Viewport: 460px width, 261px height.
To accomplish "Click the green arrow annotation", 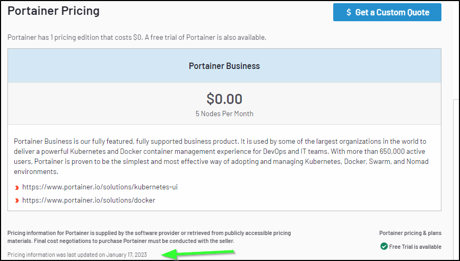I will coord(198,254).
